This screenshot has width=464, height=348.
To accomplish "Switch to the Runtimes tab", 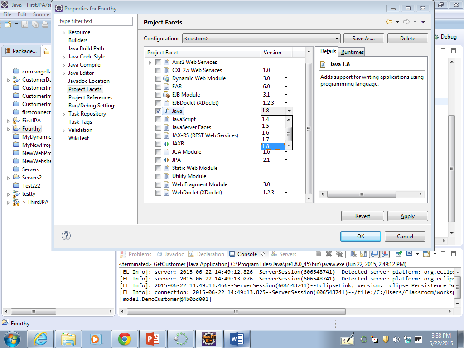I will pos(352,52).
